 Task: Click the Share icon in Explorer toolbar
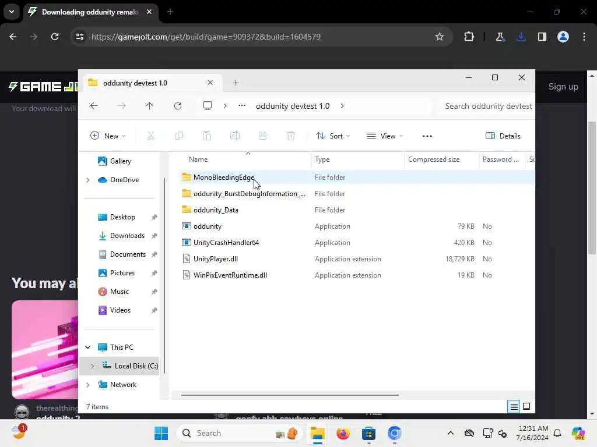tap(263, 136)
